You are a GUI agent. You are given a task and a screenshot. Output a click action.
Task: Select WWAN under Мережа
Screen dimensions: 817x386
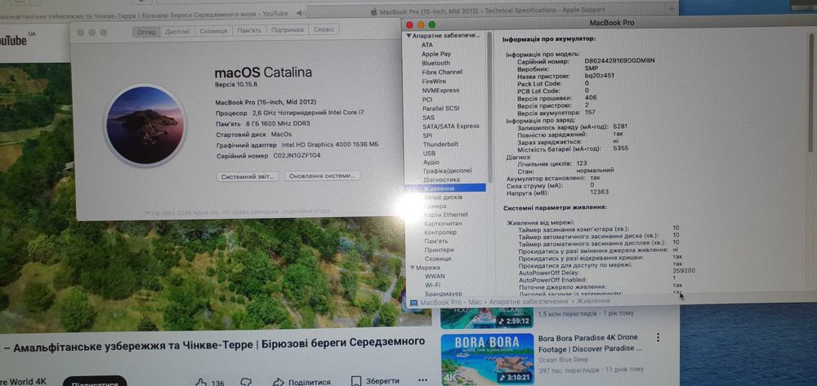(435, 276)
